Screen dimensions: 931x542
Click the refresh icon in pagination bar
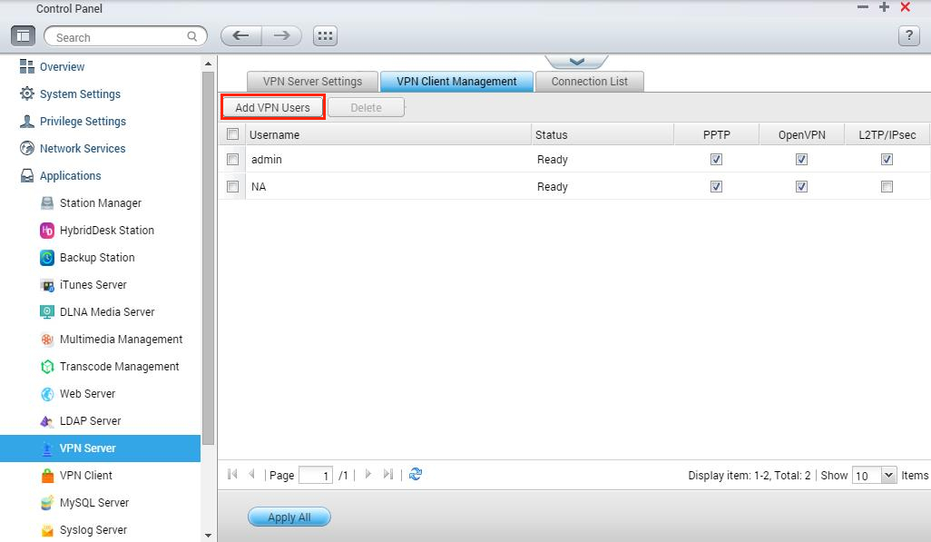pyautogui.click(x=416, y=474)
